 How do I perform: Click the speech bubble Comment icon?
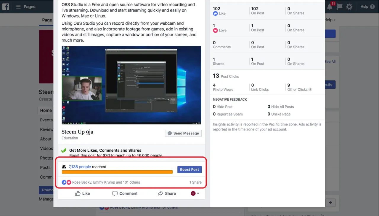click(115, 193)
